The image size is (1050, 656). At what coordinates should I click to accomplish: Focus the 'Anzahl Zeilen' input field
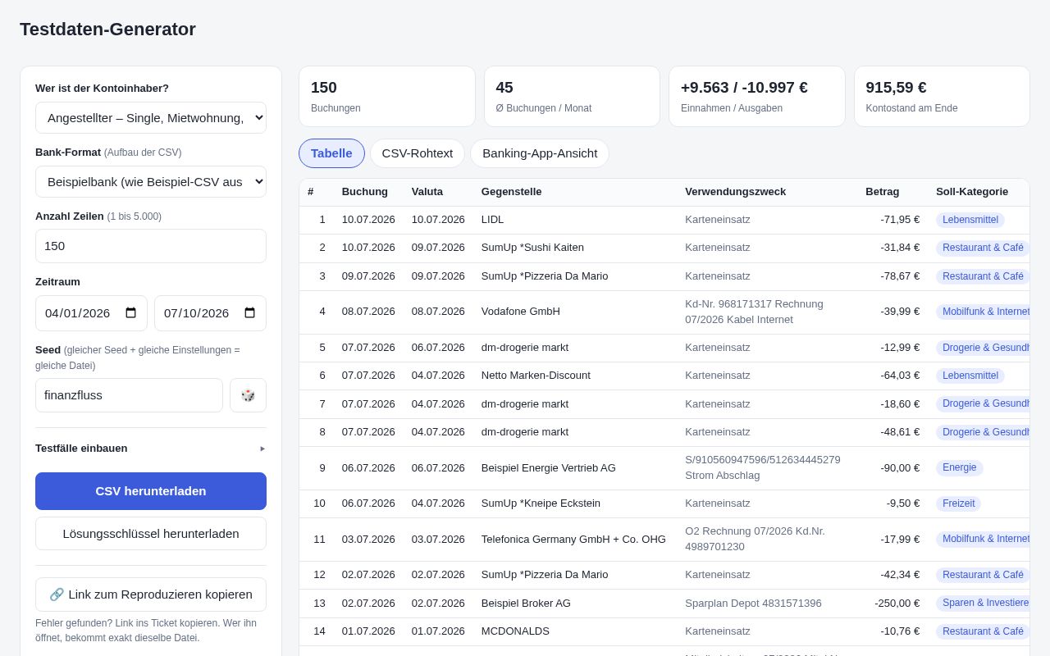[x=151, y=246]
